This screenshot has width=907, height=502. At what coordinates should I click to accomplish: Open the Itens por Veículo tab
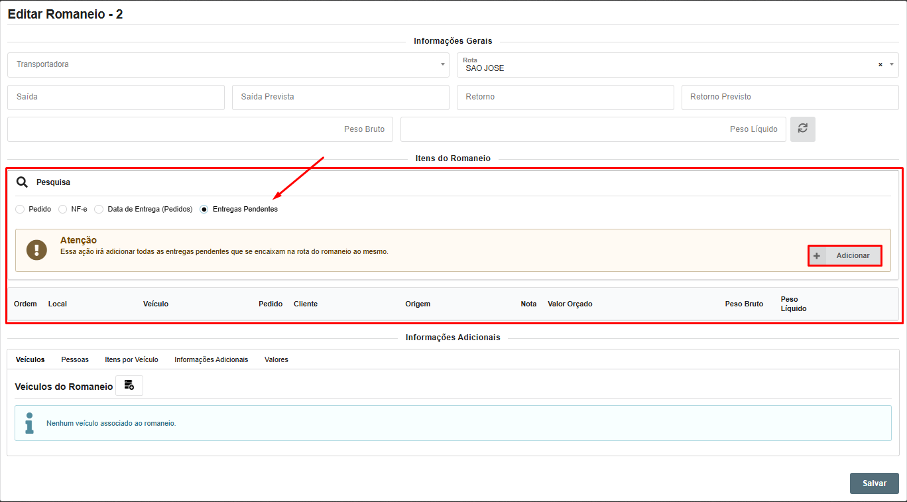coord(131,359)
